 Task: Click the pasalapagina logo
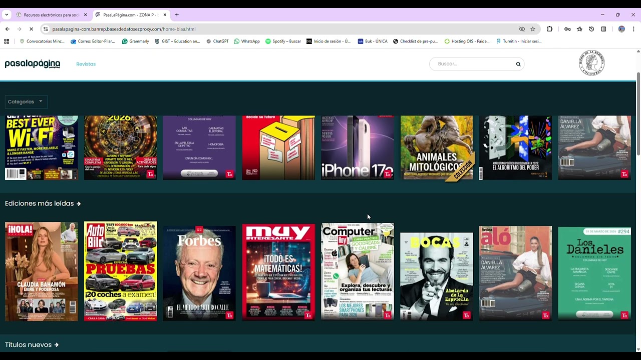(33, 64)
